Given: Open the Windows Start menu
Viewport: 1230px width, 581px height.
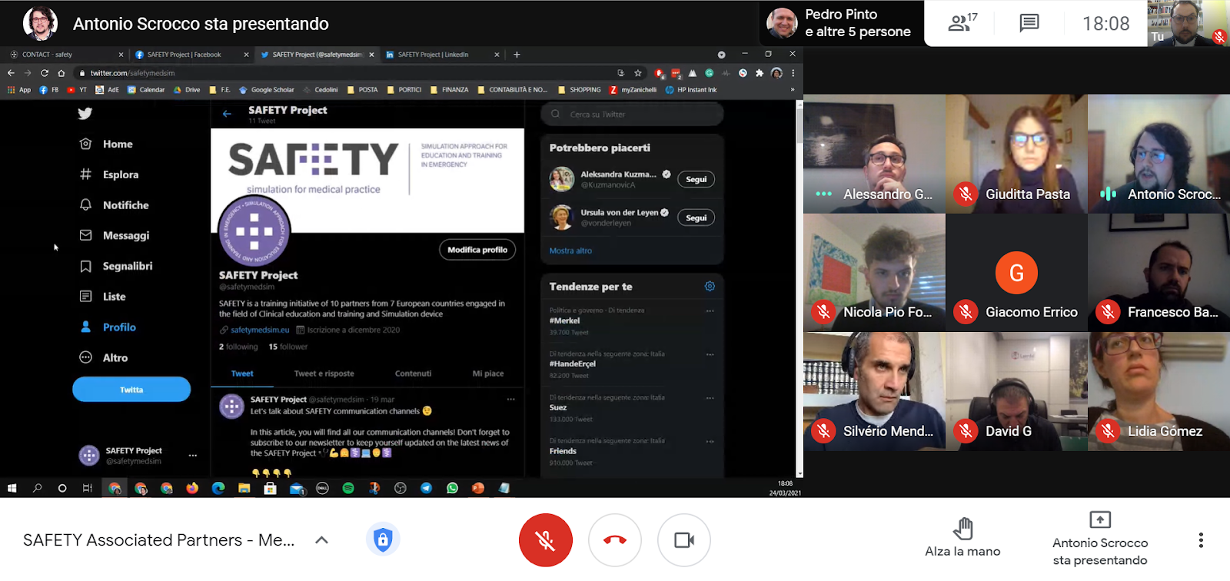Looking at the screenshot, I should (12, 488).
